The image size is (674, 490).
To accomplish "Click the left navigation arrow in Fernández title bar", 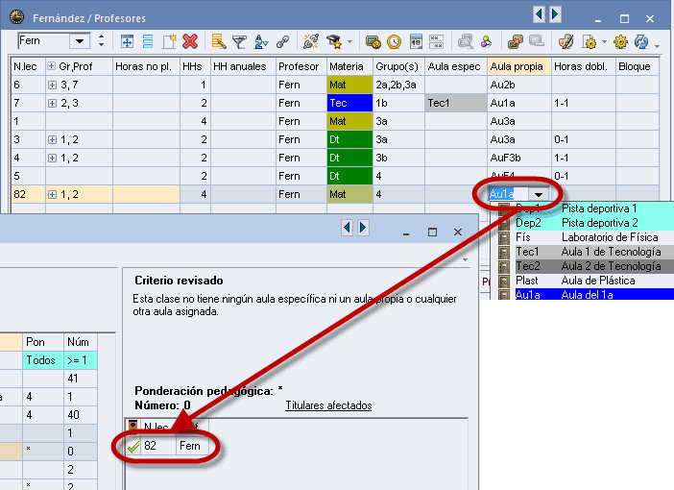I will (539, 14).
